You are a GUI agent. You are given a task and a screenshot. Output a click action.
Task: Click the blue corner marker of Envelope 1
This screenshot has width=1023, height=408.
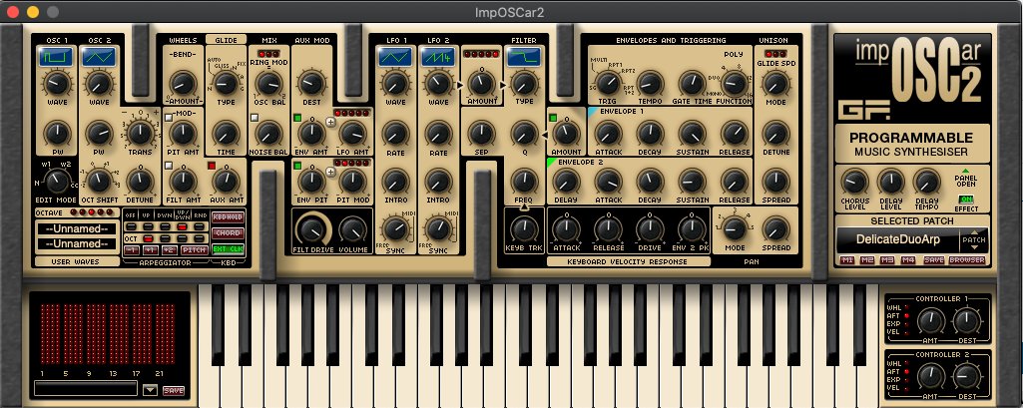click(x=592, y=112)
